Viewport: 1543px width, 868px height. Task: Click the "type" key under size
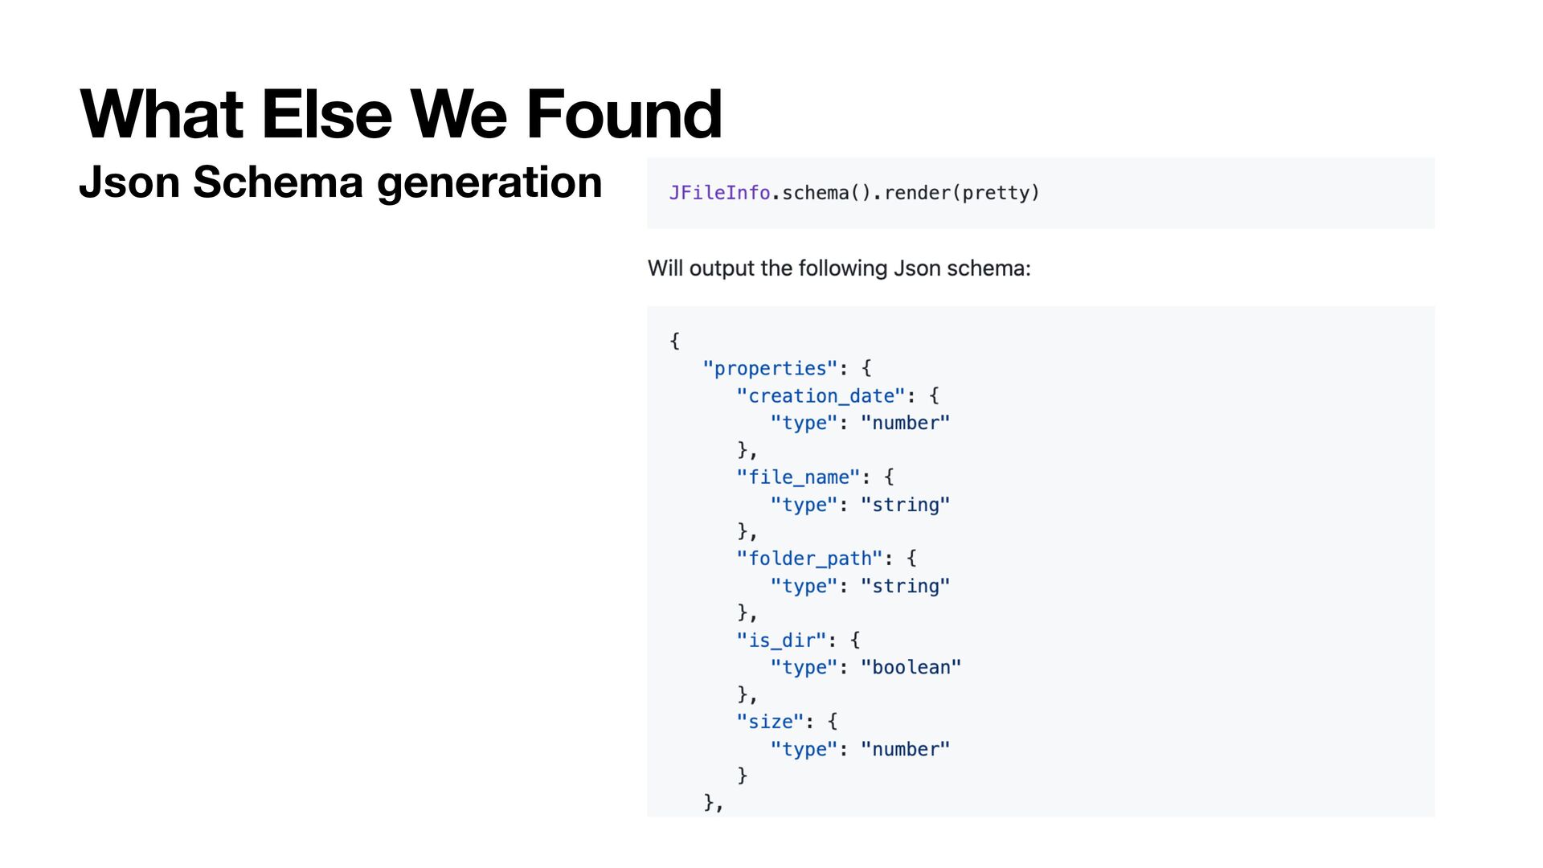click(804, 749)
